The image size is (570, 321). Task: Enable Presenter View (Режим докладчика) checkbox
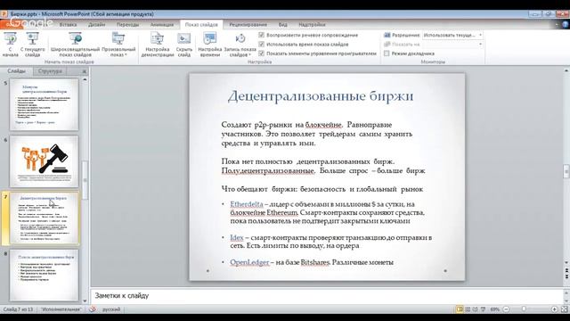point(387,53)
